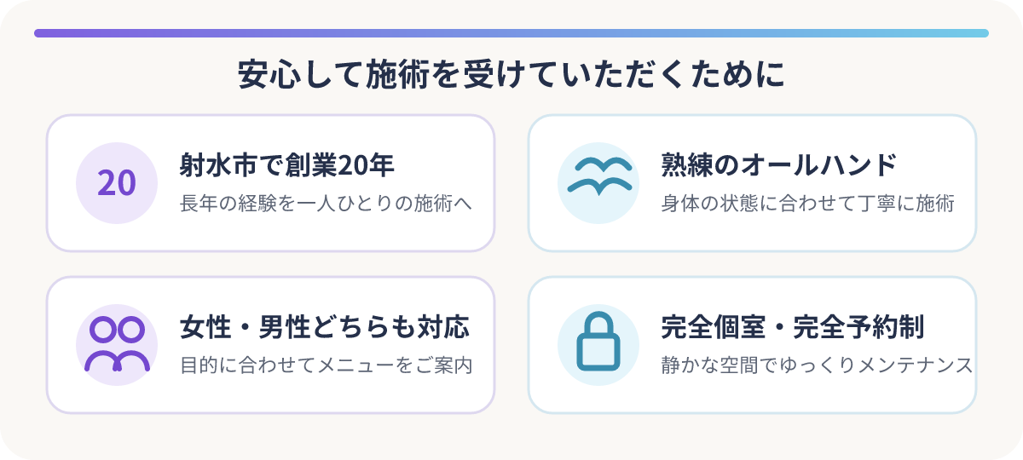
Task: Select the 女性・男性どちらも対応 heading
Action: tap(324, 327)
